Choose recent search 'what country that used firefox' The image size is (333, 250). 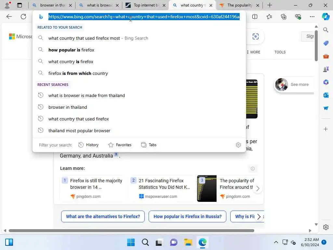point(139,119)
